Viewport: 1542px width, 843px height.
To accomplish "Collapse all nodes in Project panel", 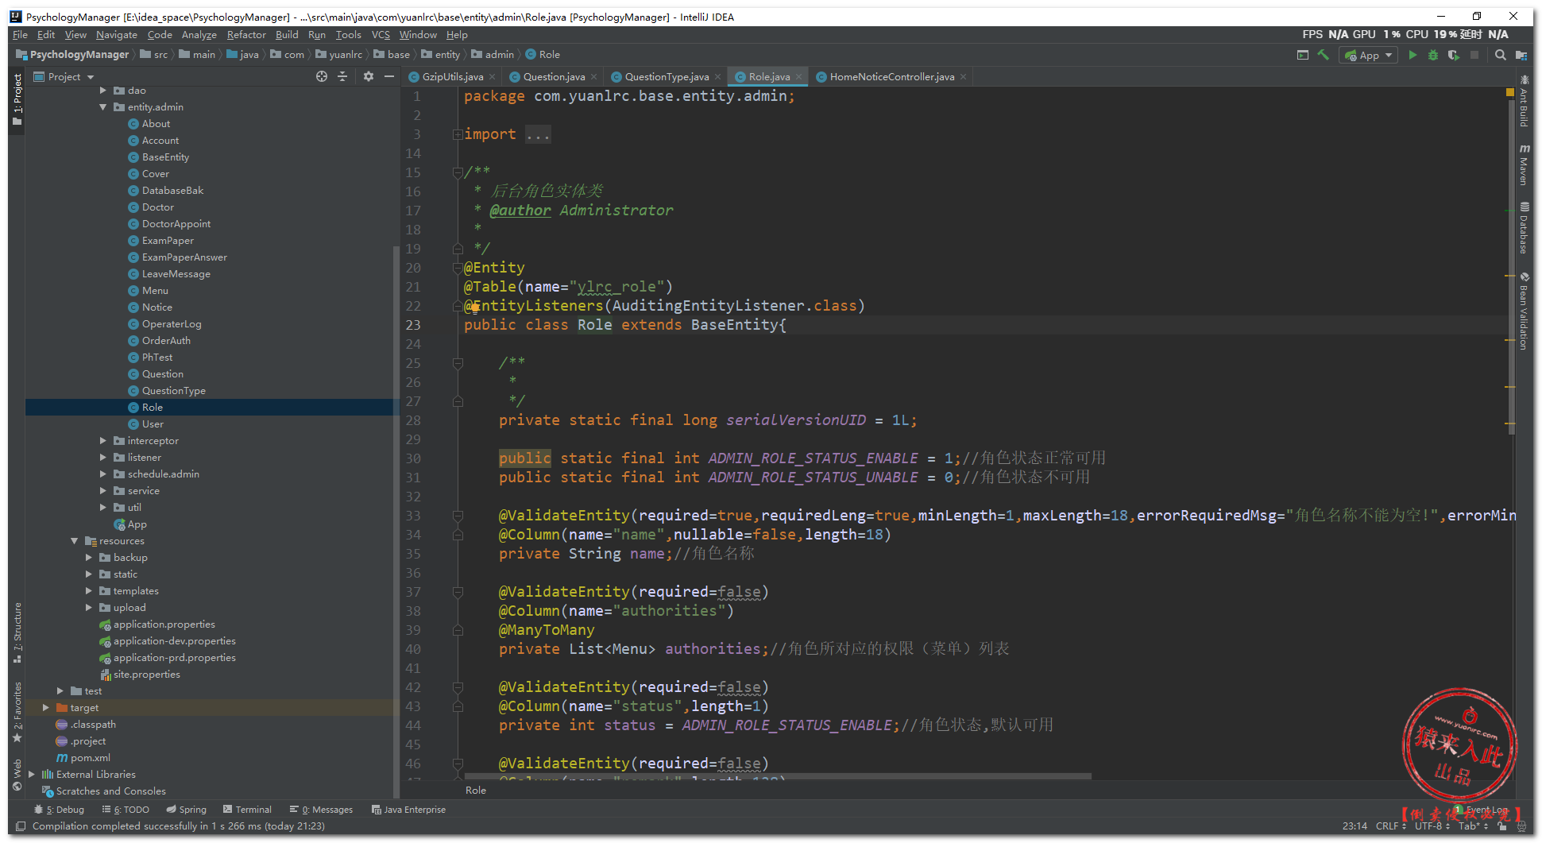I will pyautogui.click(x=342, y=76).
